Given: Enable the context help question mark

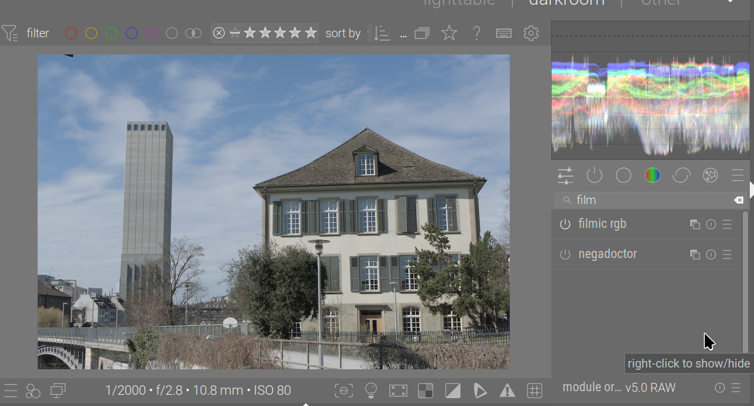Looking at the screenshot, I should [x=477, y=33].
